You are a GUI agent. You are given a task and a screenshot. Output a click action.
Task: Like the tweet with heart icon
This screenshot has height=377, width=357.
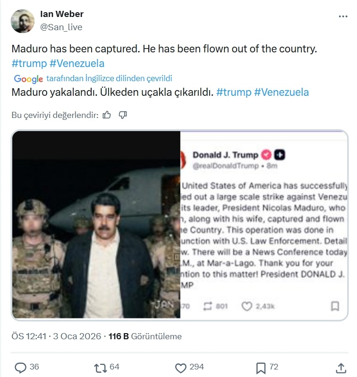181,367
